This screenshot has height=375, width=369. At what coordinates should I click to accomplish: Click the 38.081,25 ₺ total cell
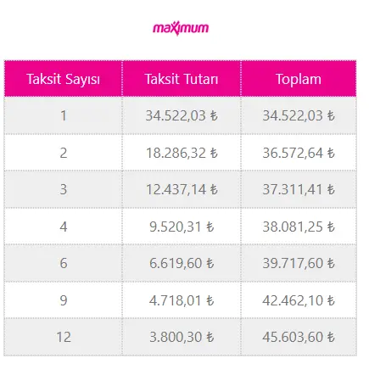[x=299, y=227]
